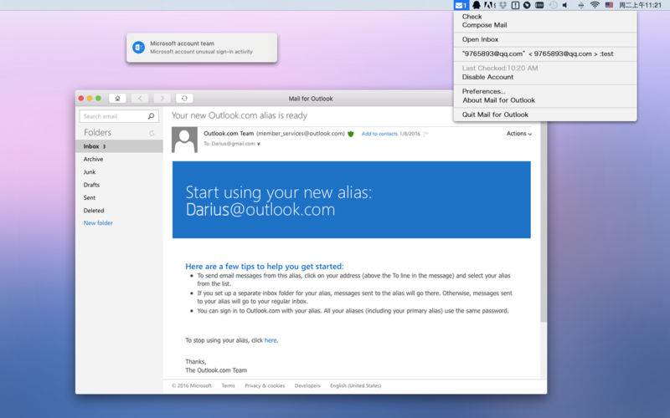Open the Wi-Fi menu bar icon

[x=595, y=5]
